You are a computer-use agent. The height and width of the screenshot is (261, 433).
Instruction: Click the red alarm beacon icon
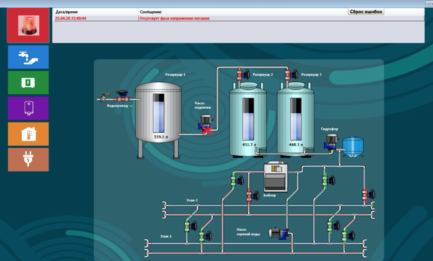[x=28, y=25]
